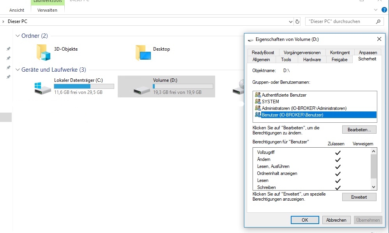Click the "11,6 GB frei von 29,5 GB" text
The image size is (389, 233).
pyautogui.click(x=78, y=92)
